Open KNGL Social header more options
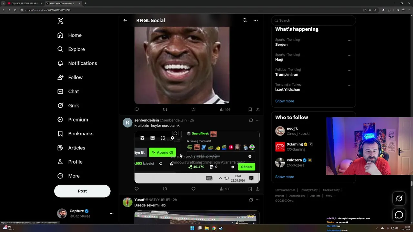Screen dimensions: 413x232 tap(256, 20)
